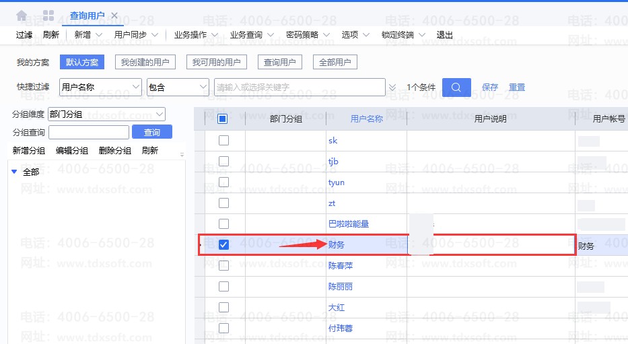This screenshot has width=628, height=344.
Task: Open the 包含 condition dropdown
Action: [178, 88]
